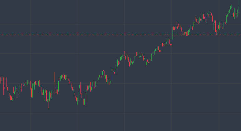Click the dashed red horizontal price line
Viewport: 241px width, 131px height.
coord(94,35)
